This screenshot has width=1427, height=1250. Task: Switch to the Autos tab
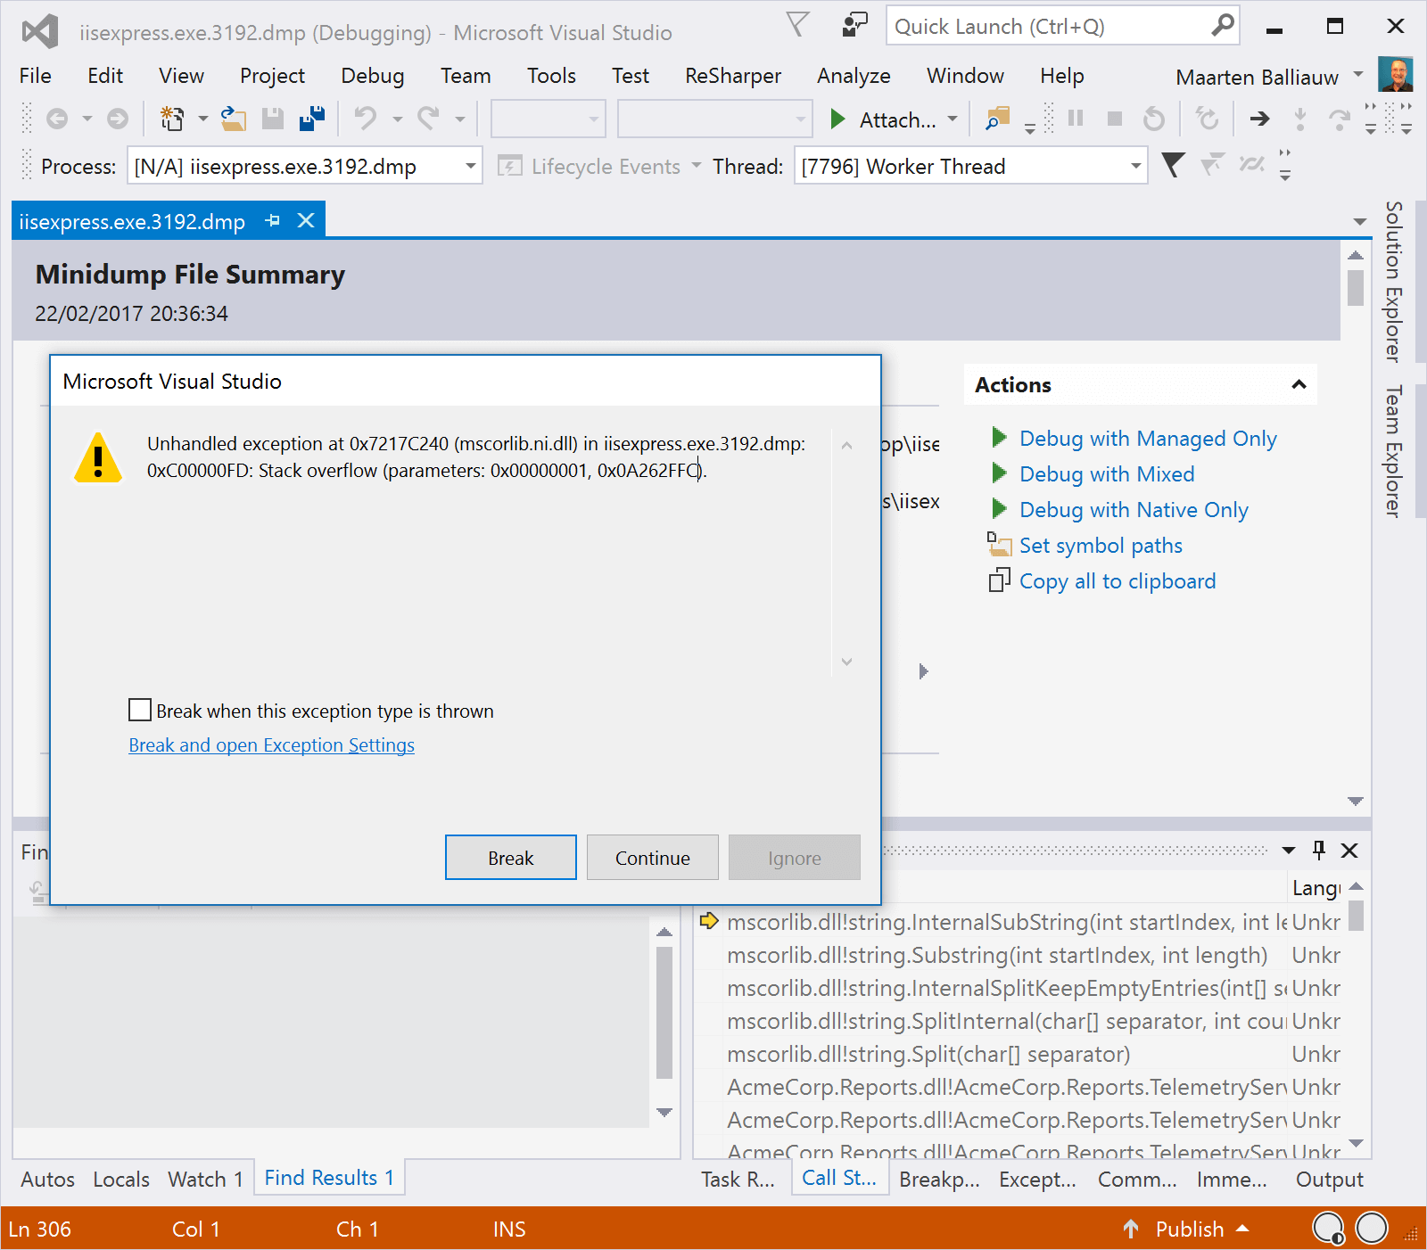48,1179
